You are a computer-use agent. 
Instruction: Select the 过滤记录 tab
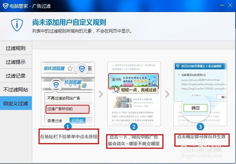click(16, 76)
